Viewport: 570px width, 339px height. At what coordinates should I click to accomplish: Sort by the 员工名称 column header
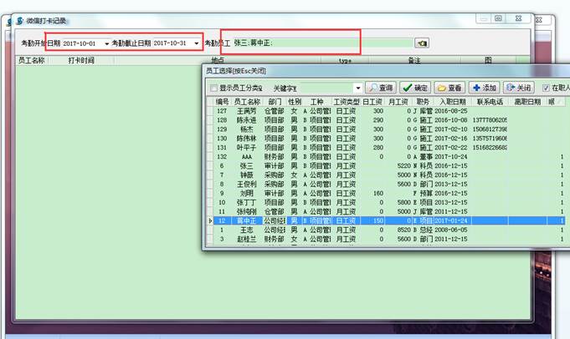(247, 101)
